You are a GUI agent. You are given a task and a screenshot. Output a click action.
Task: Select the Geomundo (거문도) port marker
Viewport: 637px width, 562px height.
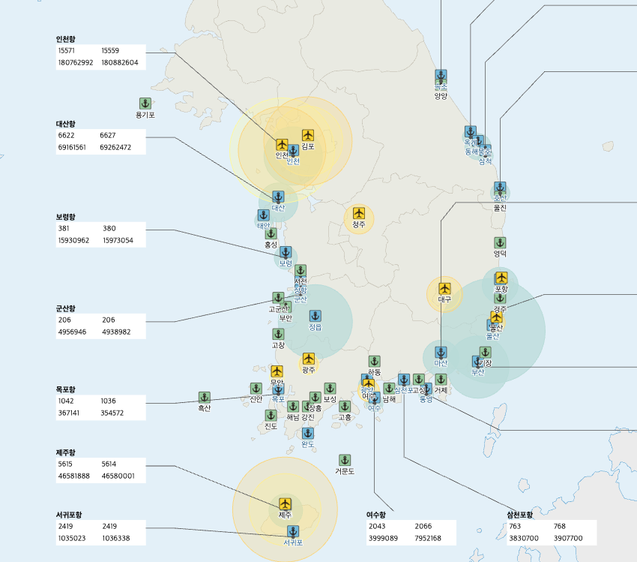click(345, 460)
